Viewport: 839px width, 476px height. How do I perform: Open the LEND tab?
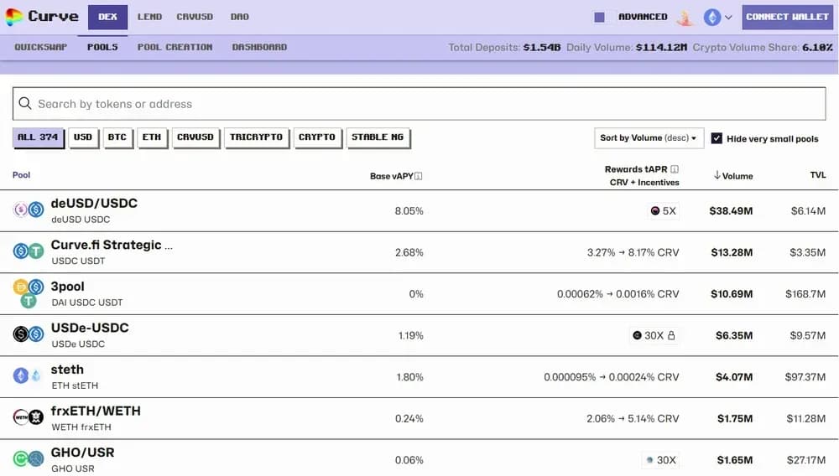pos(149,17)
